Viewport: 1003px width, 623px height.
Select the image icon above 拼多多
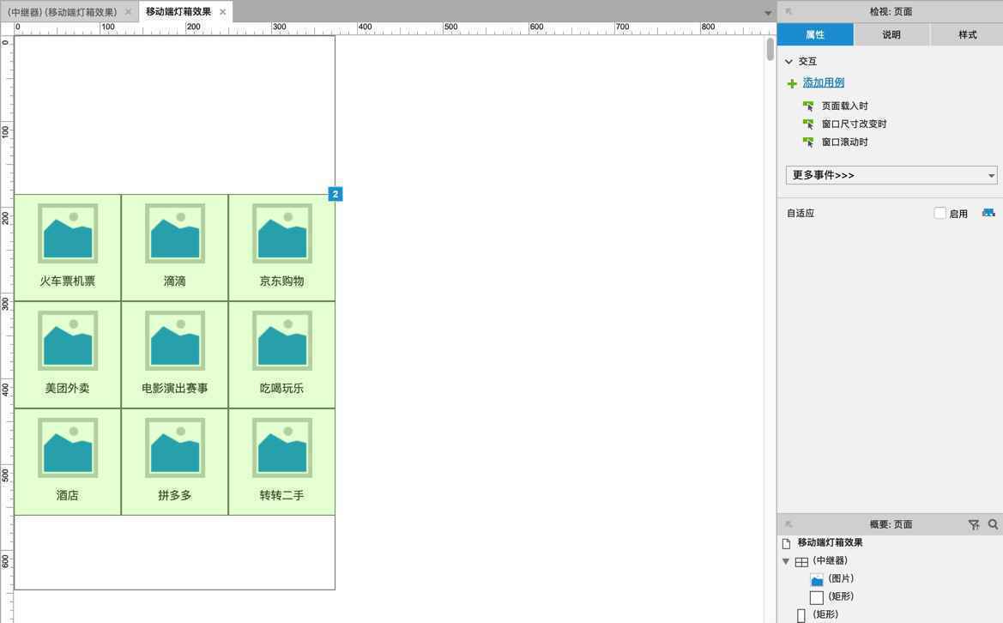(175, 448)
